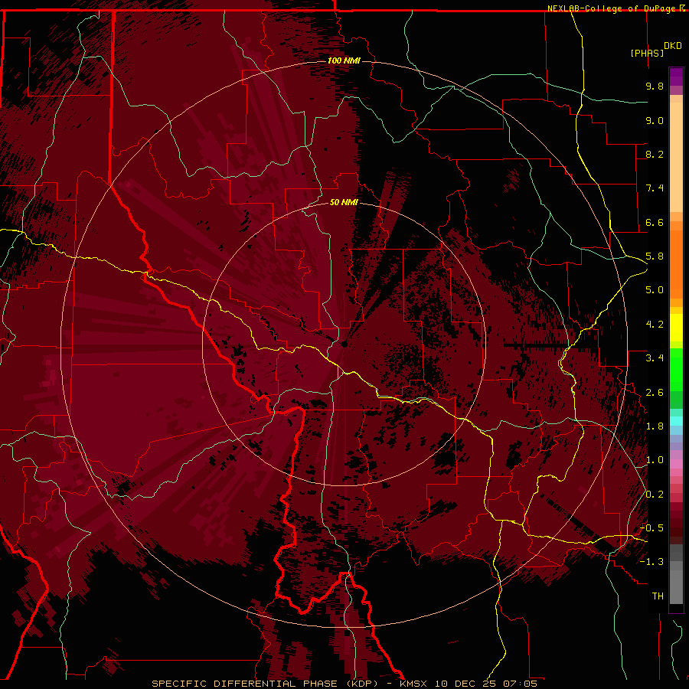Click the -0.5 legend value
This screenshot has height=689, width=689.
[651, 528]
